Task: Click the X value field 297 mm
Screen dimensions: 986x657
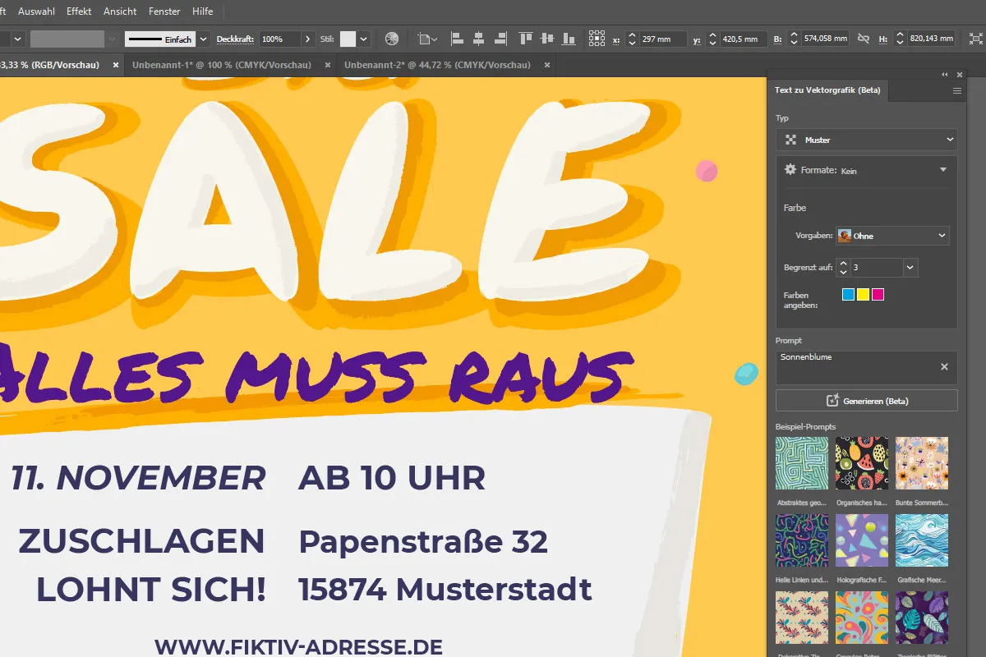Action: (x=664, y=39)
